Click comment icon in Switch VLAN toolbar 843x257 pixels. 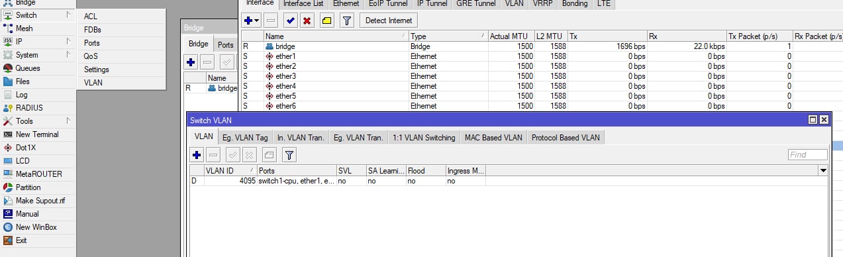point(269,155)
